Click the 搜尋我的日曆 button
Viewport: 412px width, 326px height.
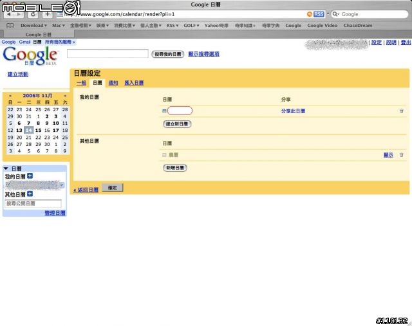167,54
